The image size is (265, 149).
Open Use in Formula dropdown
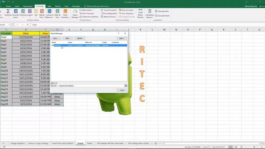click(x=87, y=13)
